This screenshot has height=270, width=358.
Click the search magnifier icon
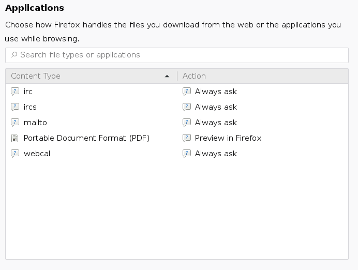pos(14,55)
